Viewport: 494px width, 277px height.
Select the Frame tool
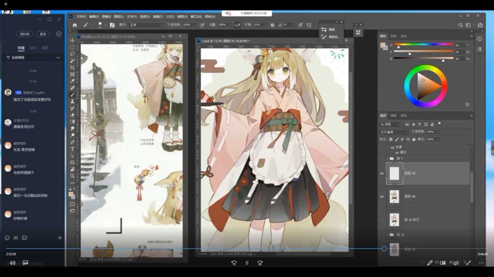(72, 75)
